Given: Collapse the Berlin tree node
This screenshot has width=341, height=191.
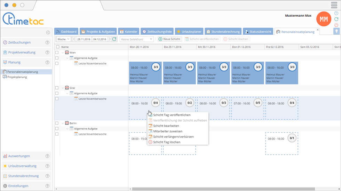Looking at the screenshot, I should (x=63, y=123).
